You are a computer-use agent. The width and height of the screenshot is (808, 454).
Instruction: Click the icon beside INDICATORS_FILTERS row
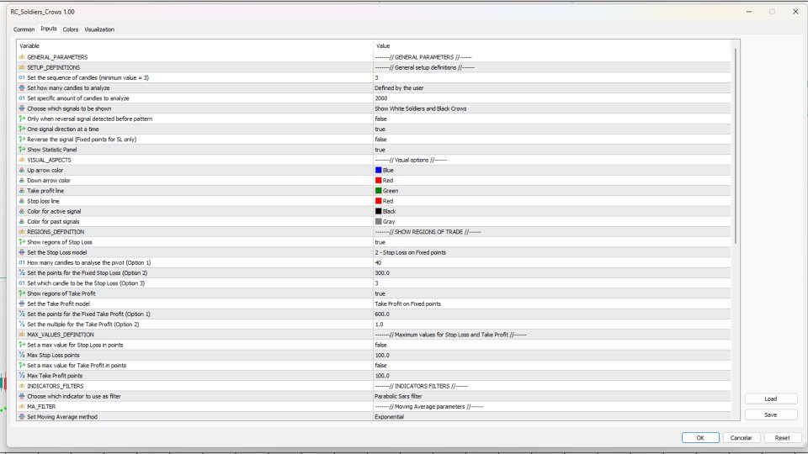pyautogui.click(x=21, y=386)
